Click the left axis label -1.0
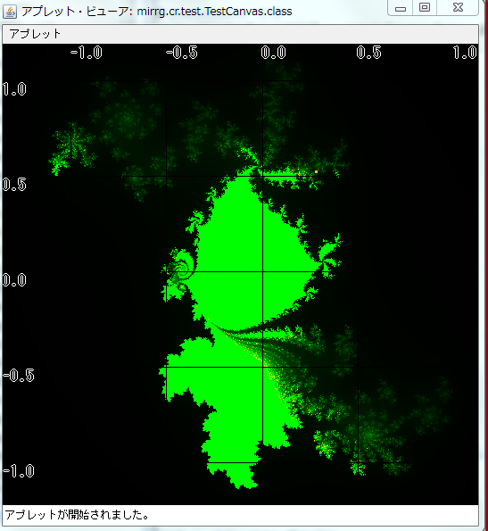This screenshot has height=531, width=488. [x=19, y=471]
